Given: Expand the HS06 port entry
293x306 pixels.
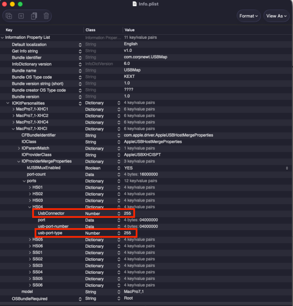Looking at the screenshot, I should [x=30, y=246].
